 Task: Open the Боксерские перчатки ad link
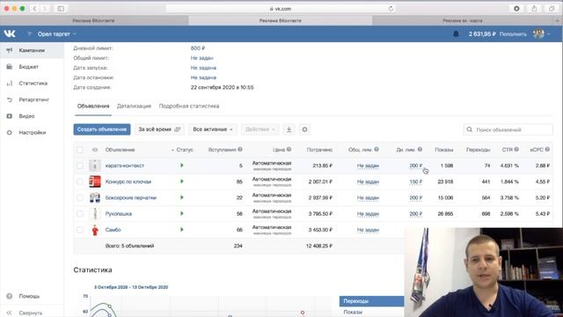pos(131,197)
